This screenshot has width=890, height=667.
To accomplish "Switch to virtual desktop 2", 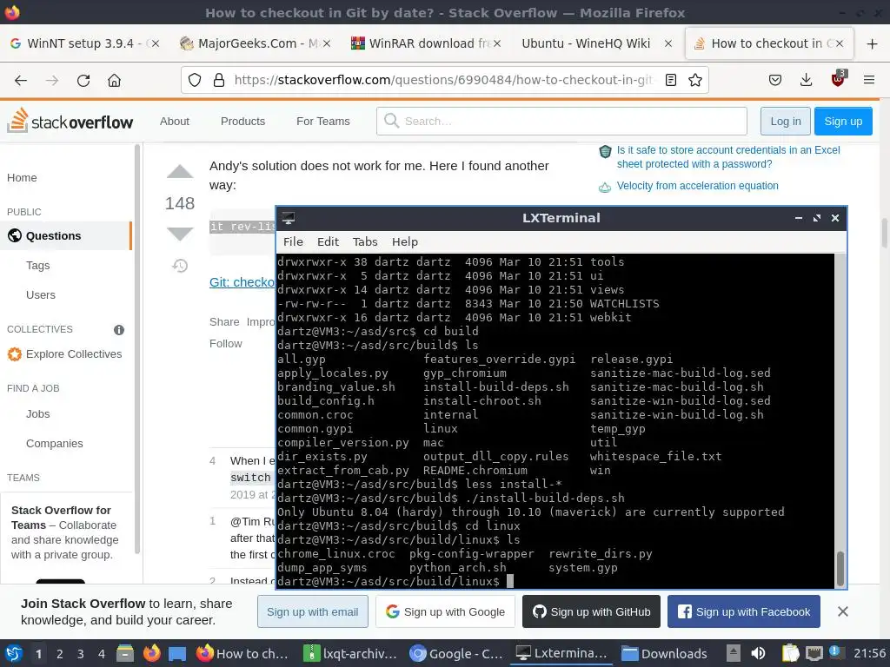I will [x=60, y=653].
